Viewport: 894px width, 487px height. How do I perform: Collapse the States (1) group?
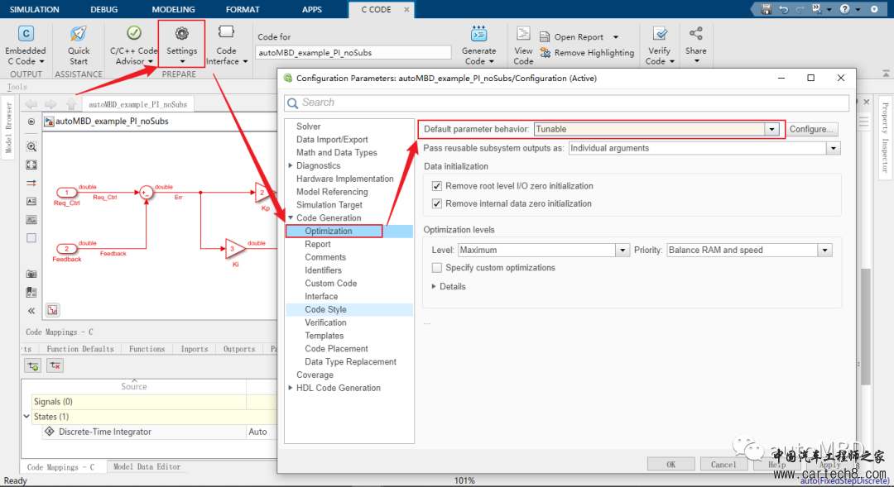click(x=26, y=417)
